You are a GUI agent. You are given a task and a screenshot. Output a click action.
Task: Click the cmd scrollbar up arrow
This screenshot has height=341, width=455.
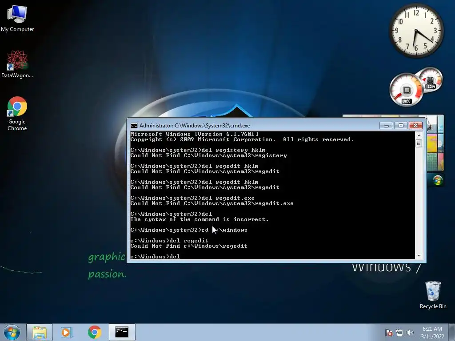click(419, 135)
